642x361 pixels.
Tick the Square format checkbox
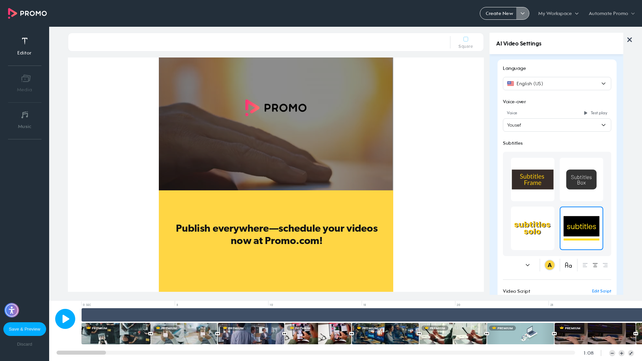(466, 39)
